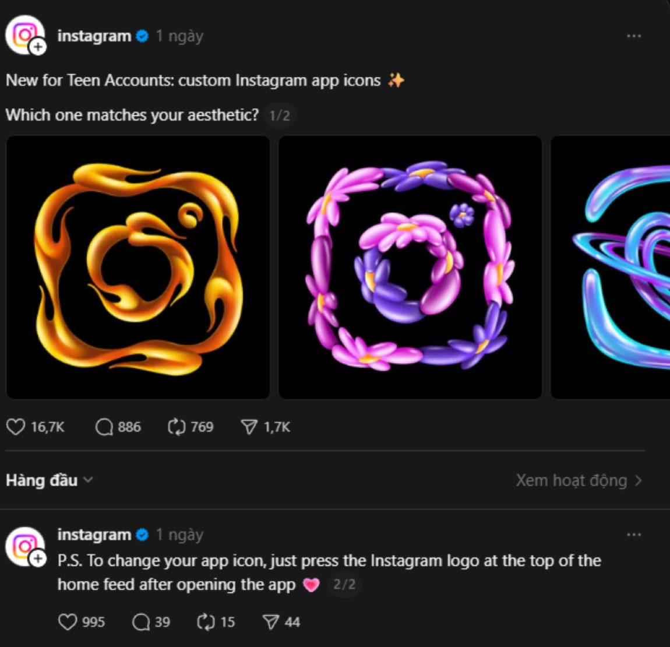
Task: Open the orange flame app icon image
Action: (137, 266)
